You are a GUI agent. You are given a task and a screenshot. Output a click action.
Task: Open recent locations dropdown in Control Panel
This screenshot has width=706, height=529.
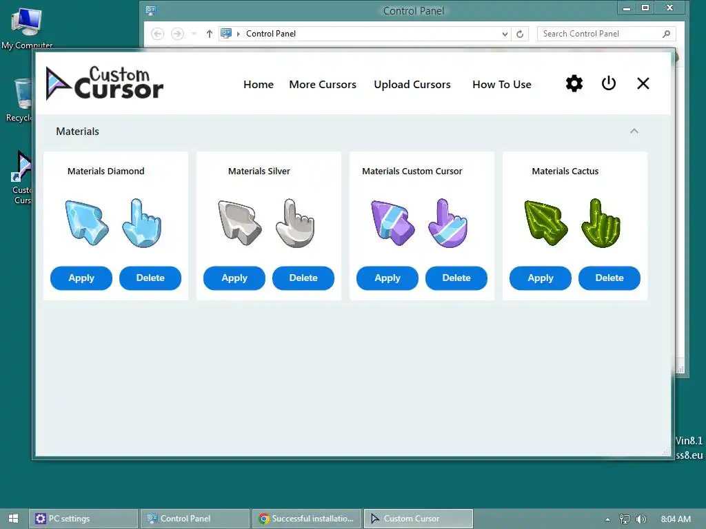pyautogui.click(x=194, y=34)
